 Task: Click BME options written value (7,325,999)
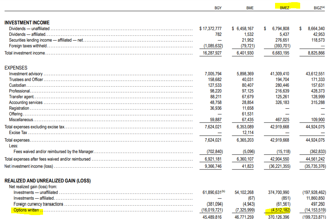pyautogui.click(x=245, y=210)
